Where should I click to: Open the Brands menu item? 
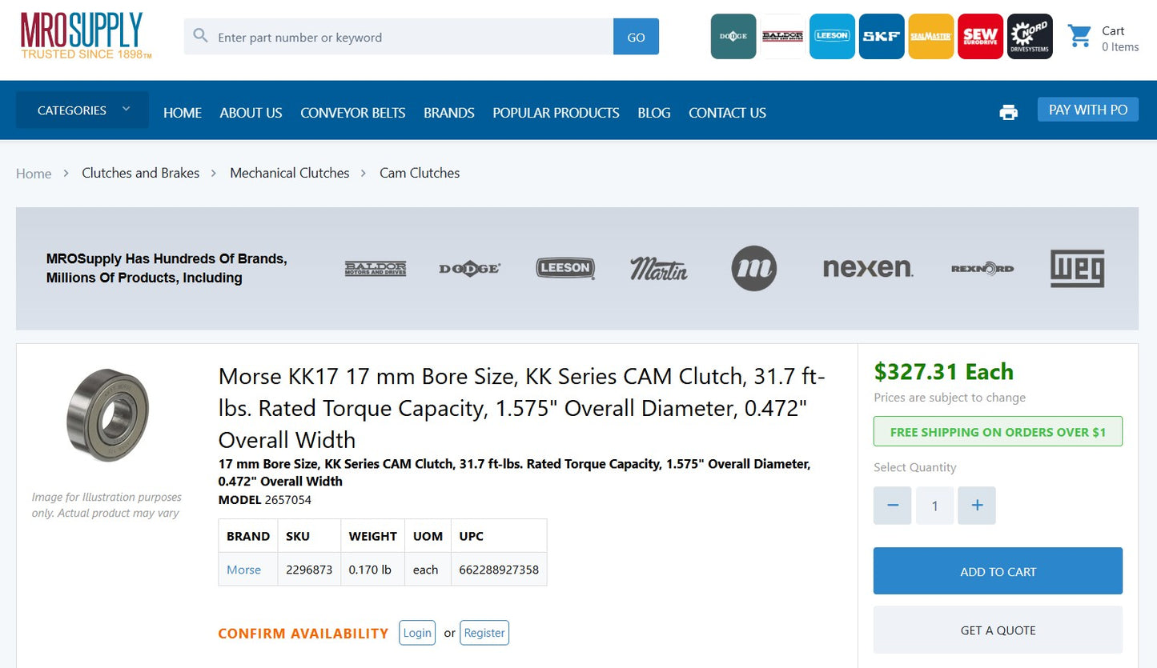pos(448,113)
